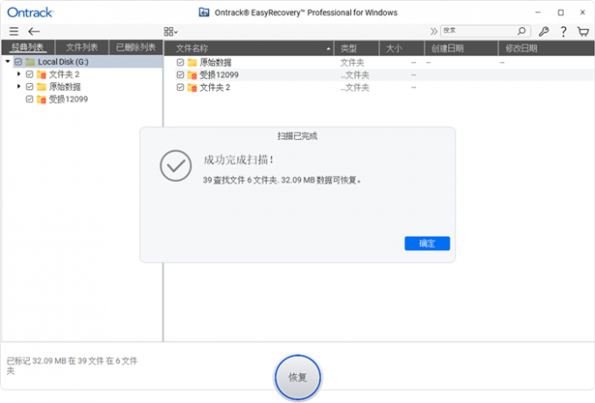Close the EasyRecovery window

[x=583, y=12]
